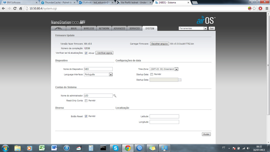This screenshot has height=152, width=270.
Task: Open the Language Interface dropdown
Action: click(x=98, y=74)
